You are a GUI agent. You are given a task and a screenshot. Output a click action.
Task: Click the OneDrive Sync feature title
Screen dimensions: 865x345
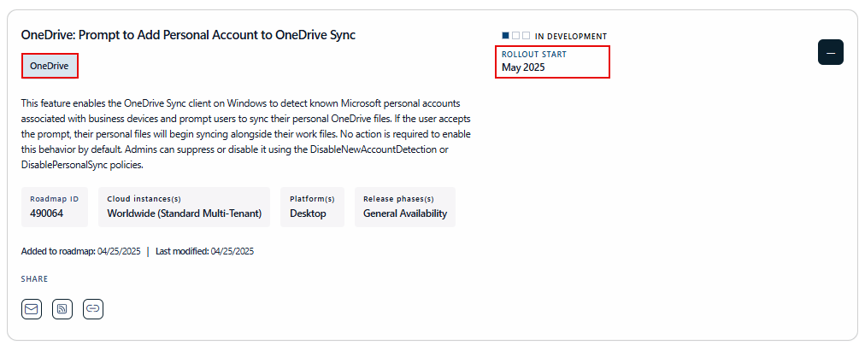(x=188, y=35)
